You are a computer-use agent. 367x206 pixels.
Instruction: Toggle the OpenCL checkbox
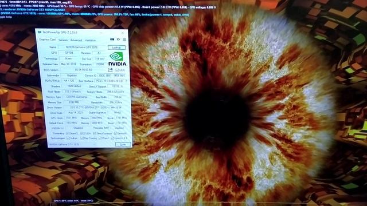pos(68,133)
